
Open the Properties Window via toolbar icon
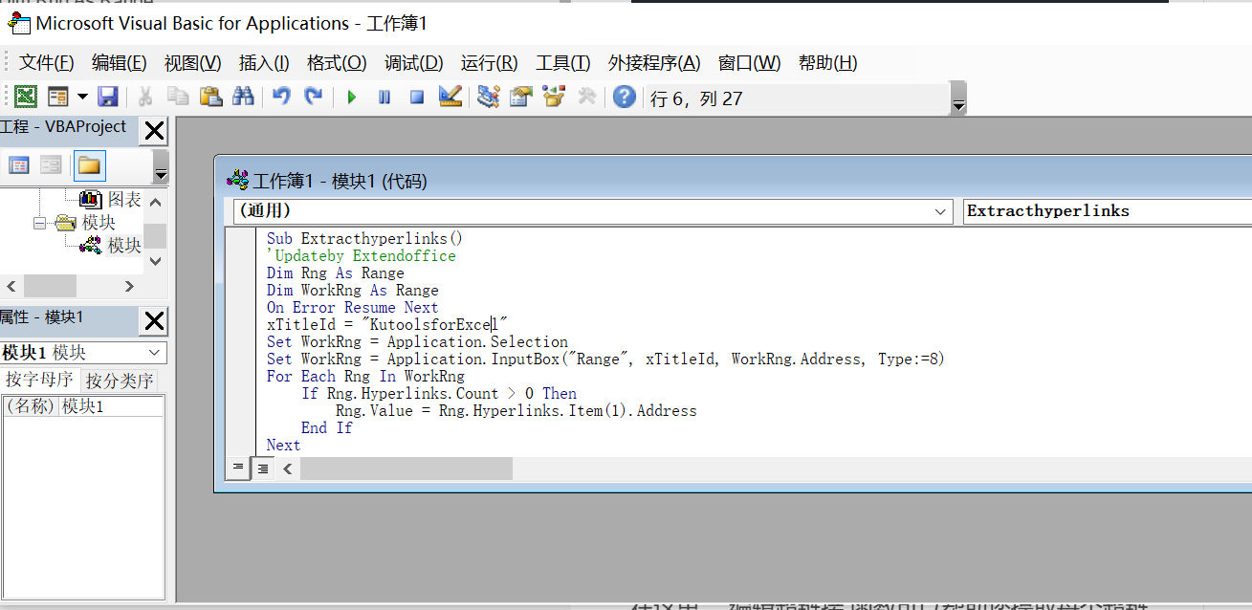coord(519,96)
